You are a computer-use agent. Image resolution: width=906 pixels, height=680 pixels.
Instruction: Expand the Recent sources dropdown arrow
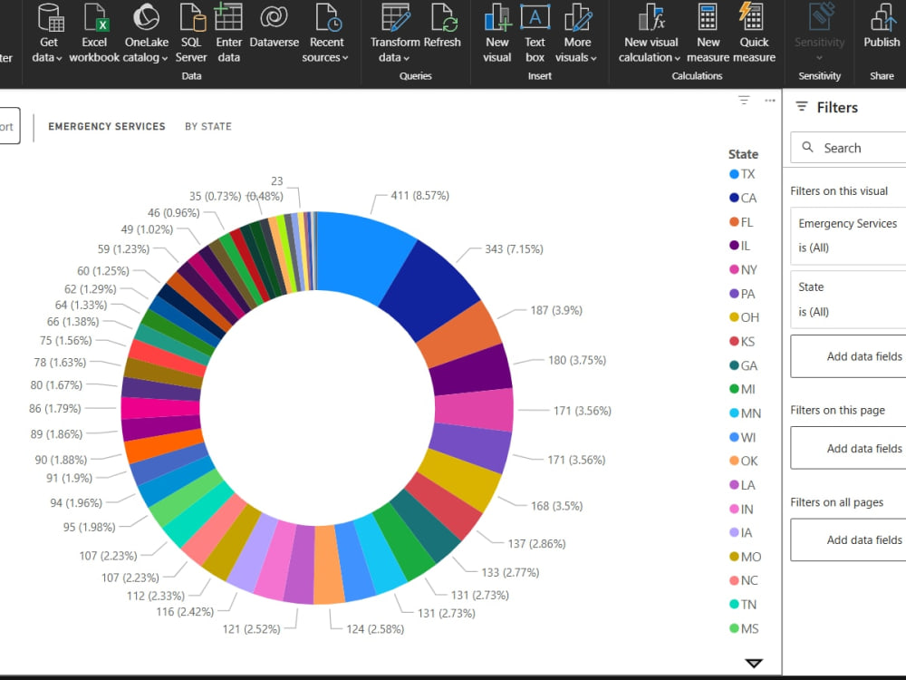pyautogui.click(x=345, y=58)
